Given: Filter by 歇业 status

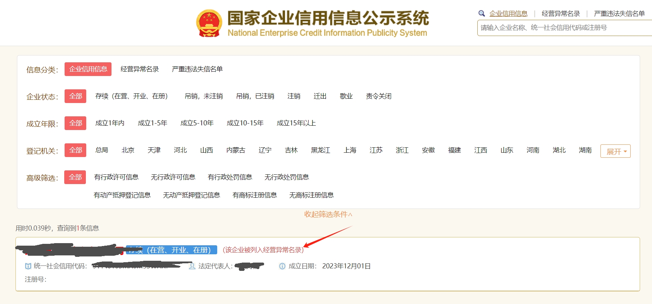Looking at the screenshot, I should (x=346, y=96).
